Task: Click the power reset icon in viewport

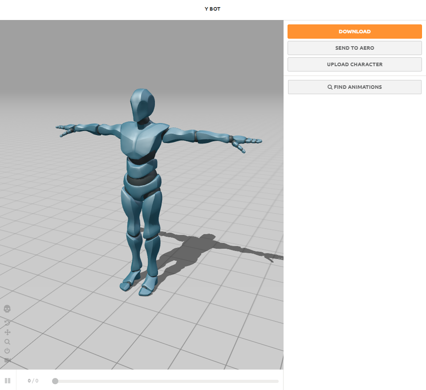Action: pyautogui.click(x=7, y=351)
